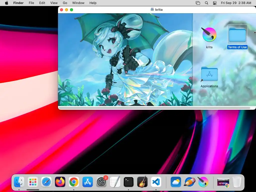Open the File menu

point(31,3)
